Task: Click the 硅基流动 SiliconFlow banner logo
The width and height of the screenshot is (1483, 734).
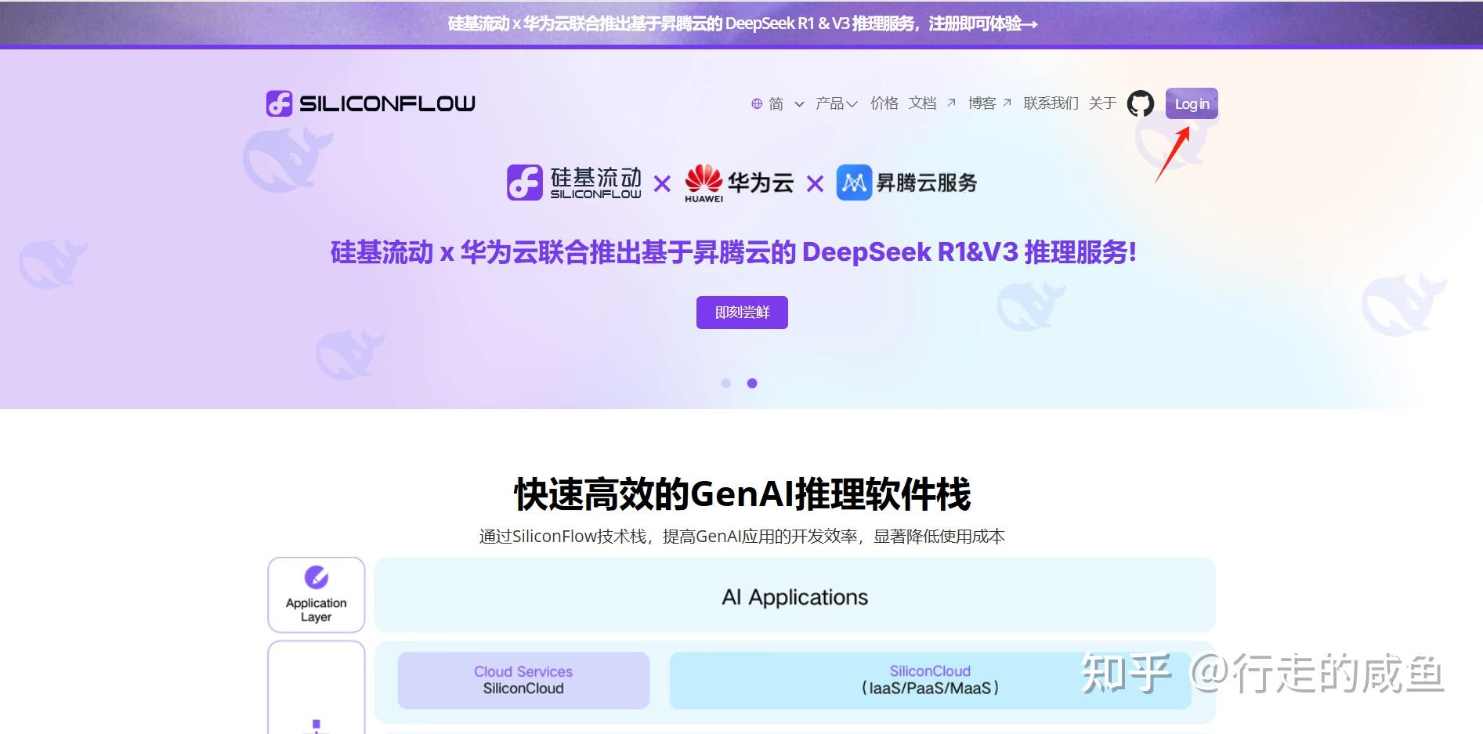Action: [574, 183]
